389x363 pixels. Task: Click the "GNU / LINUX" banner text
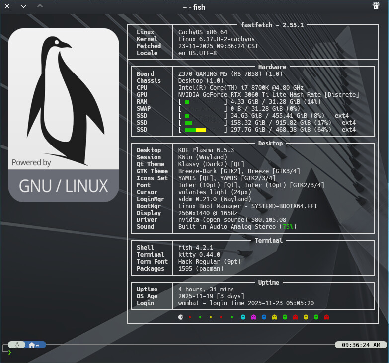[64, 186]
